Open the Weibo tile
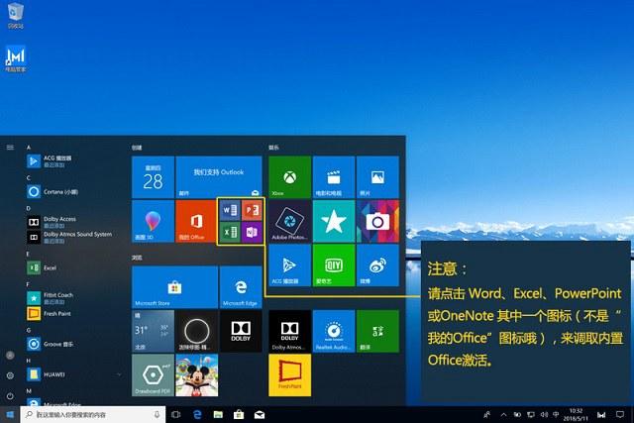This screenshot has width=634, height=423. (x=377, y=265)
